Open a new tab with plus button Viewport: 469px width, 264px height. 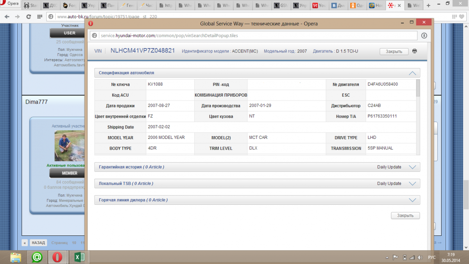pyautogui.click(x=429, y=5)
